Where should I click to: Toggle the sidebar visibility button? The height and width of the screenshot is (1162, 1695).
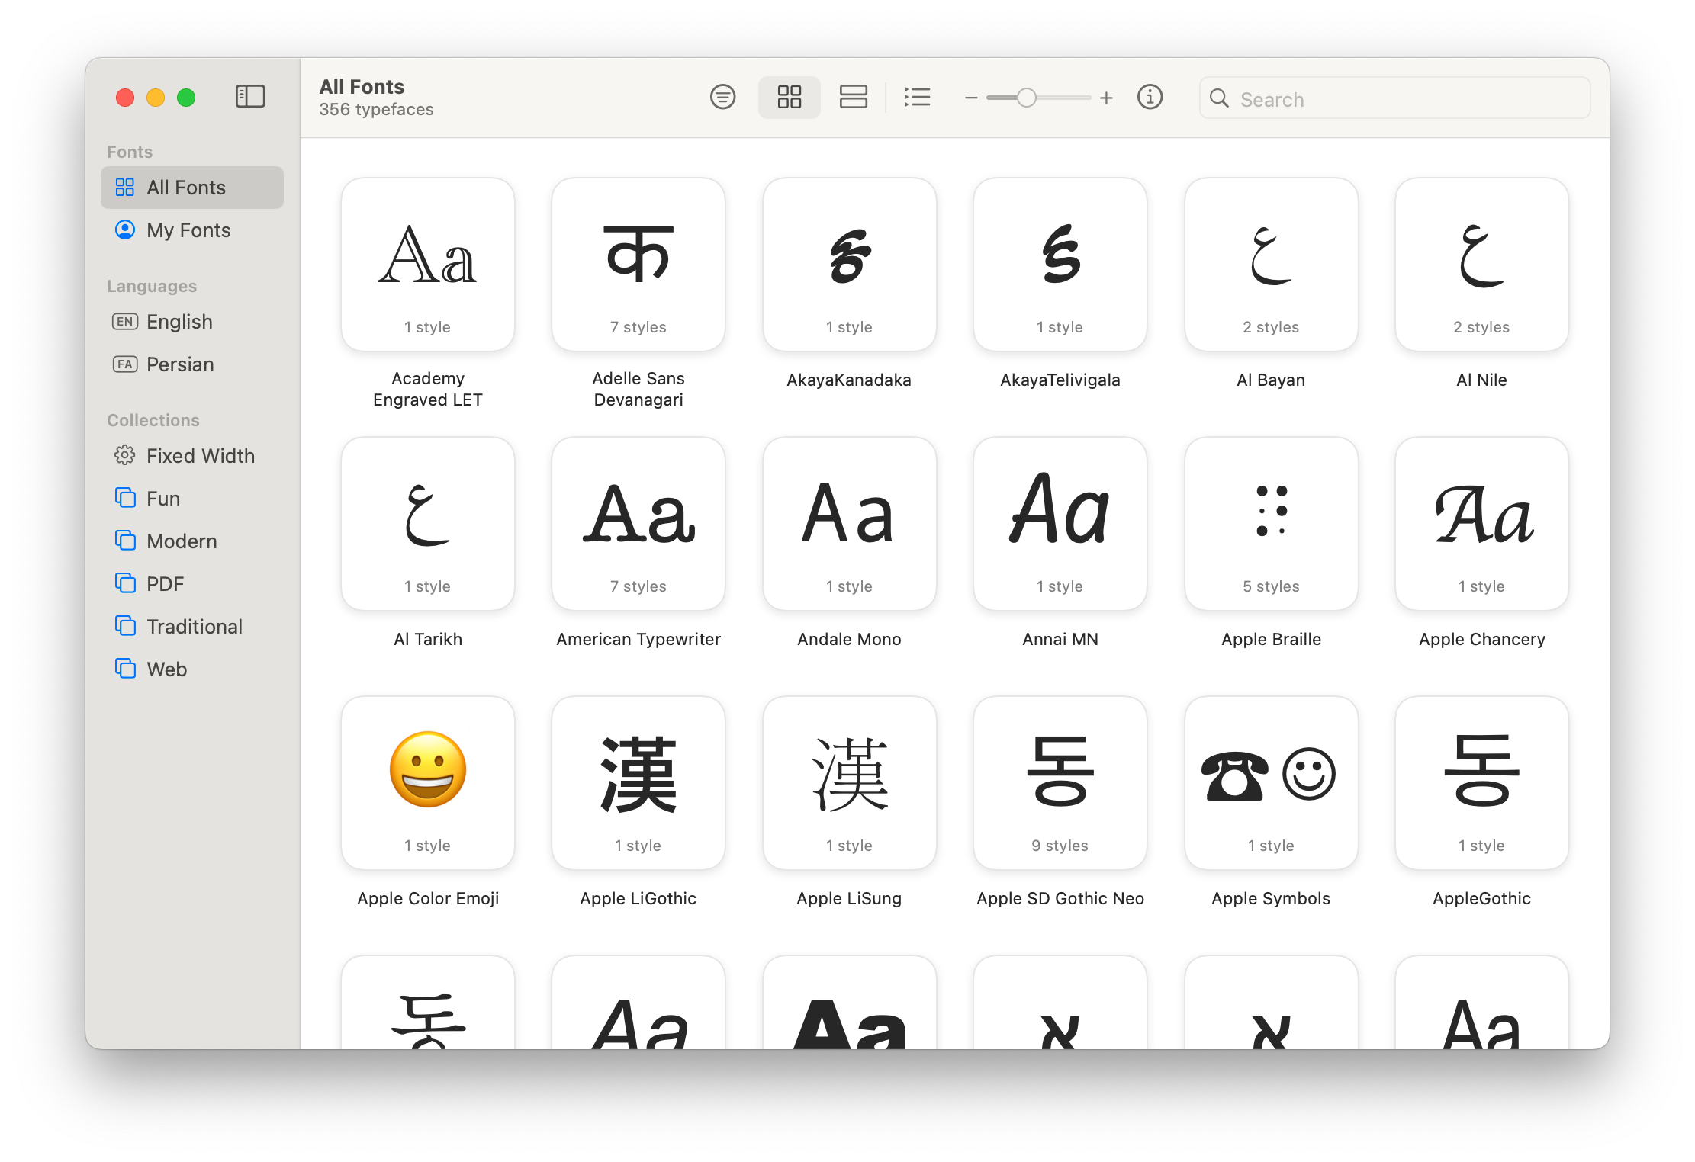pos(249,97)
